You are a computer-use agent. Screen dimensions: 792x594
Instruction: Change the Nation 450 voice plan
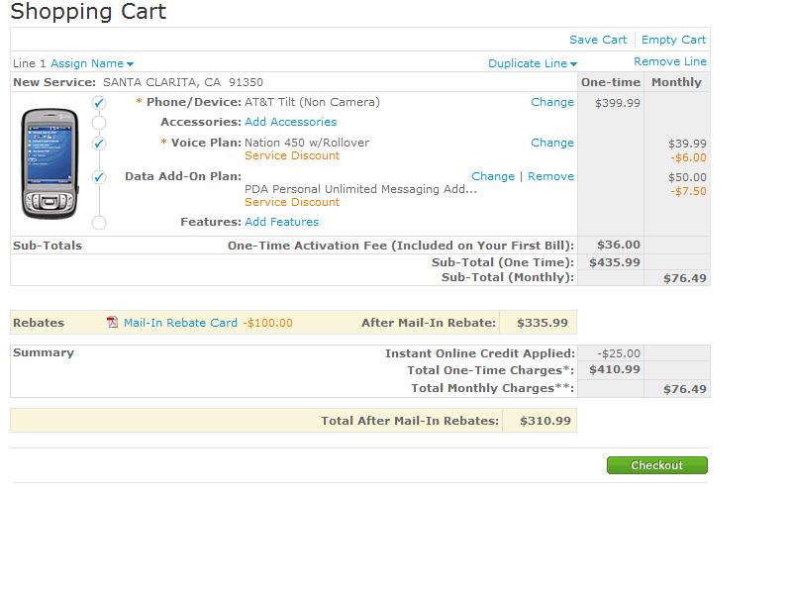point(551,143)
